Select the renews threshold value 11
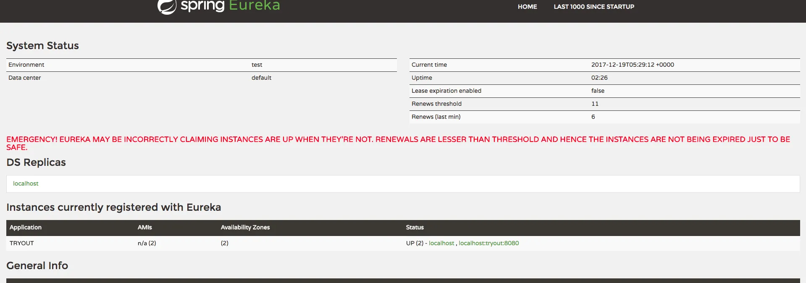Viewport: 806px width, 283px height. [595, 104]
